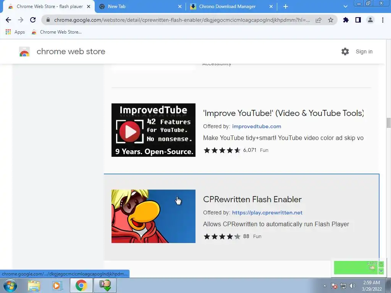Open Windows Explorer from the taskbar
The image size is (391, 293).
tap(34, 285)
